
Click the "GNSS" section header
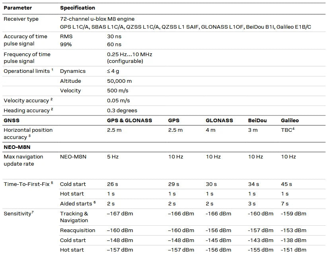click(12, 120)
